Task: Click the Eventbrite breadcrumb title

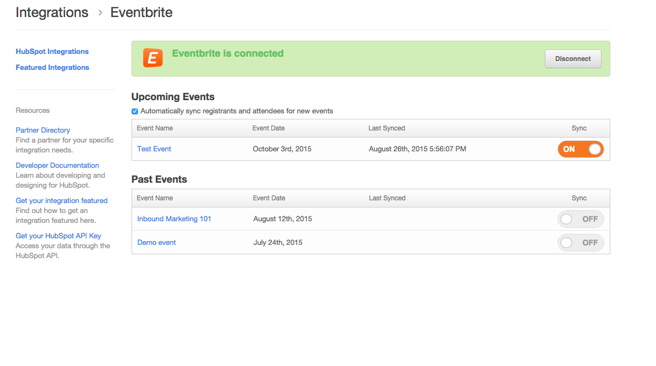Action: tap(141, 13)
